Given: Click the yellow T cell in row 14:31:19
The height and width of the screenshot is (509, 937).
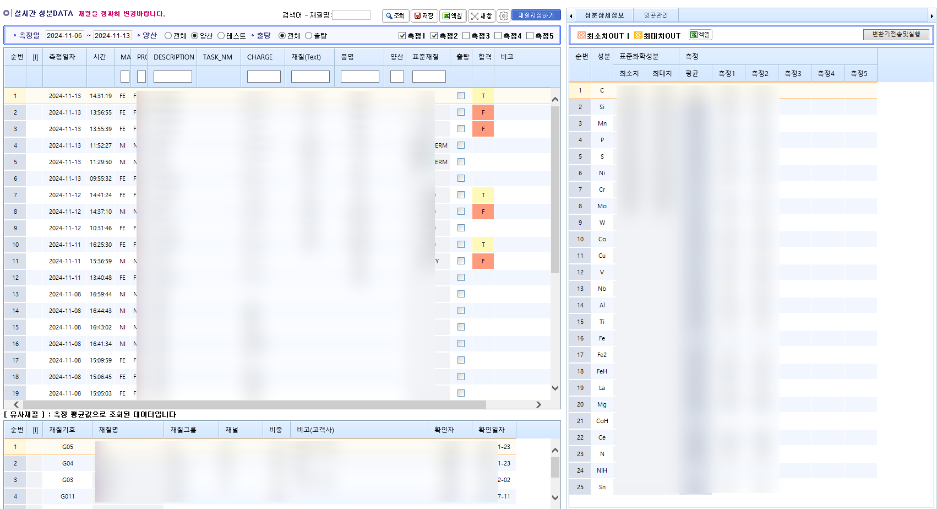Looking at the screenshot, I should click(483, 96).
